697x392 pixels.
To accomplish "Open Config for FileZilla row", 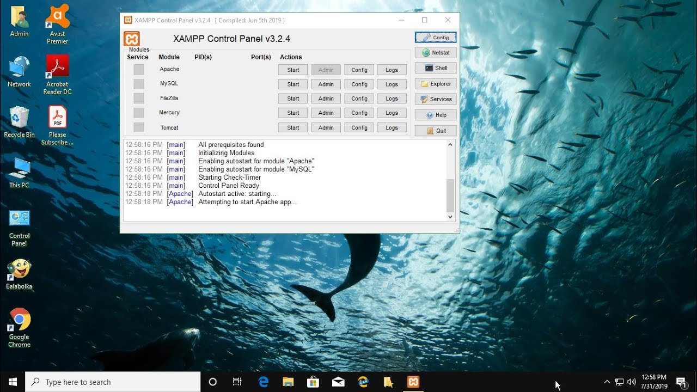I will (359, 99).
